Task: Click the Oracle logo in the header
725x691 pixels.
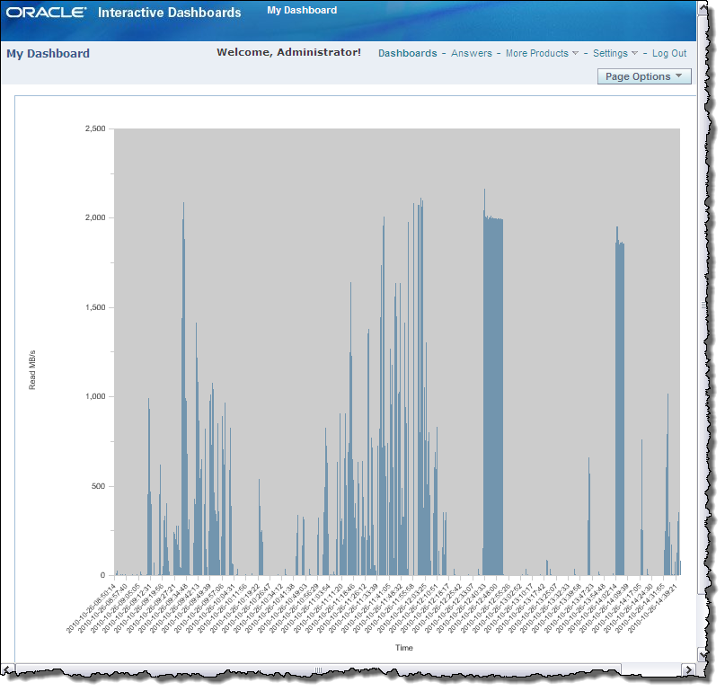Action: tap(47, 13)
